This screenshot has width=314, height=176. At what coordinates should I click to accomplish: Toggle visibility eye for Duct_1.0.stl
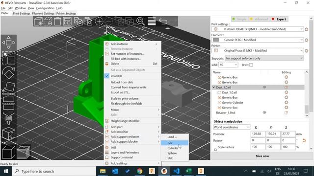[x=264, y=87]
